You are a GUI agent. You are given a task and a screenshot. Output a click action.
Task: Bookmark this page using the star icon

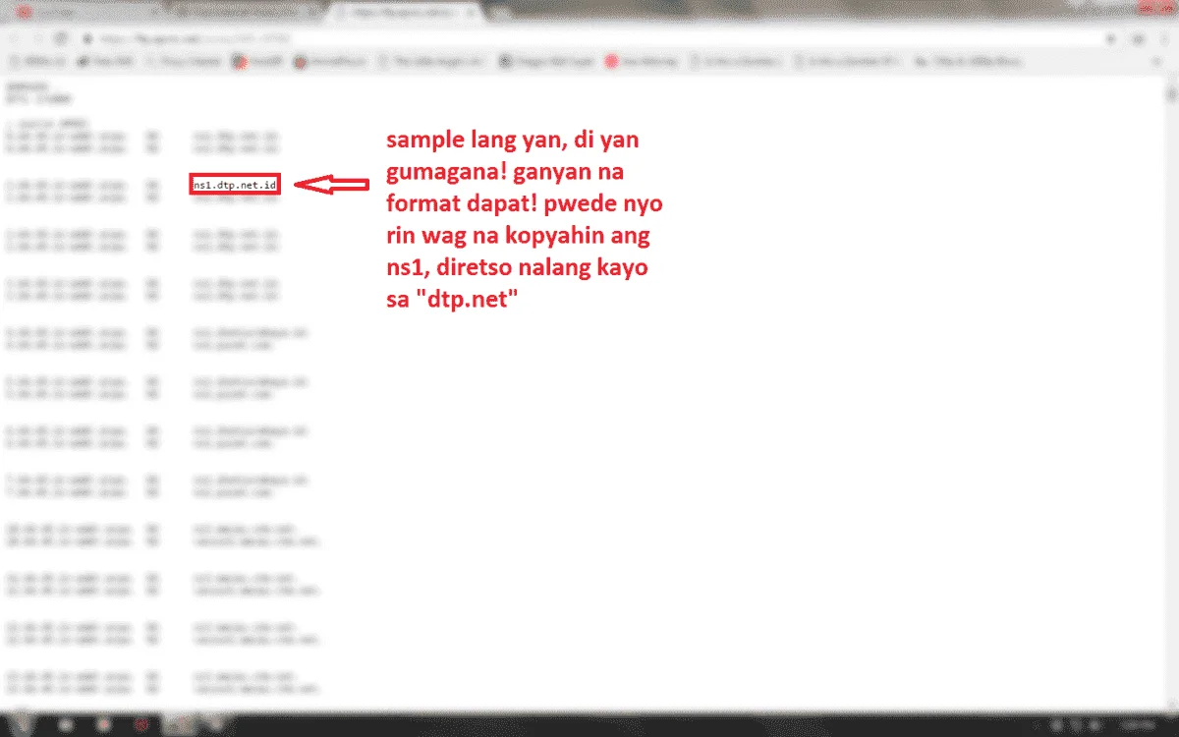(1113, 38)
